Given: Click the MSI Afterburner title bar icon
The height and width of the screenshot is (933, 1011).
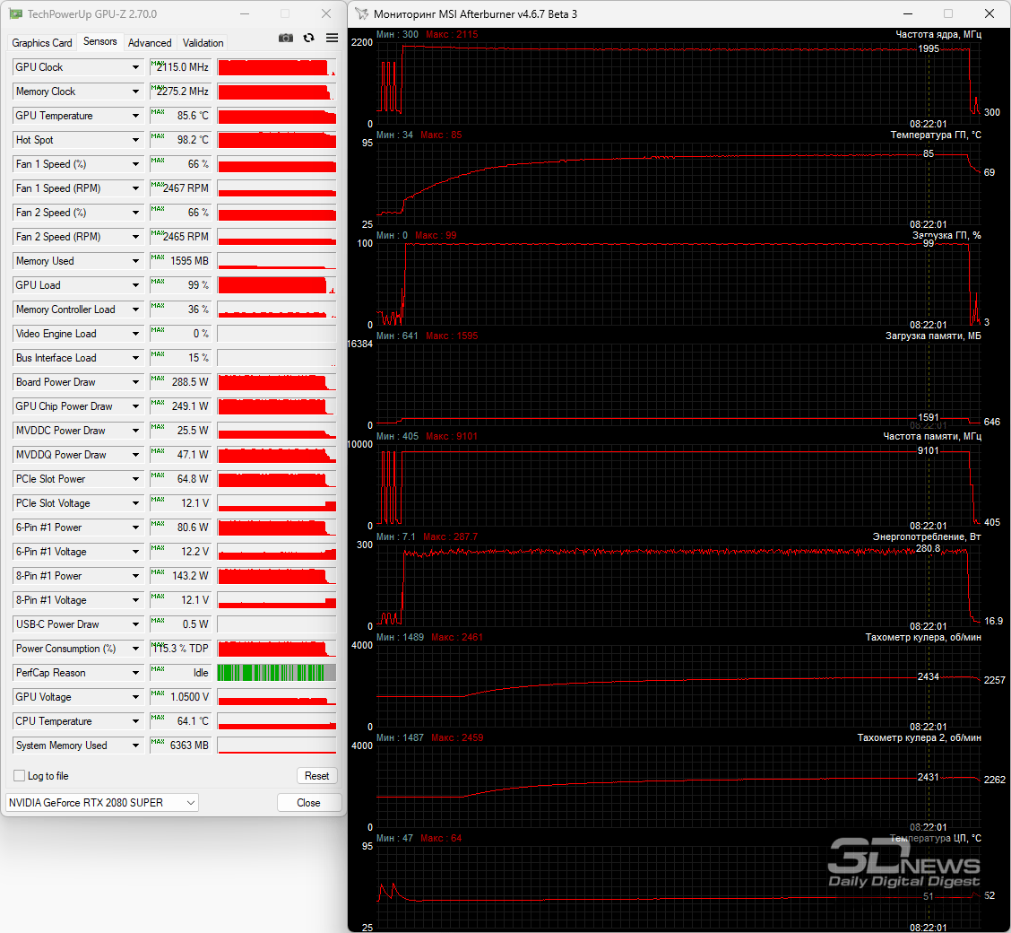Looking at the screenshot, I should pos(362,13).
